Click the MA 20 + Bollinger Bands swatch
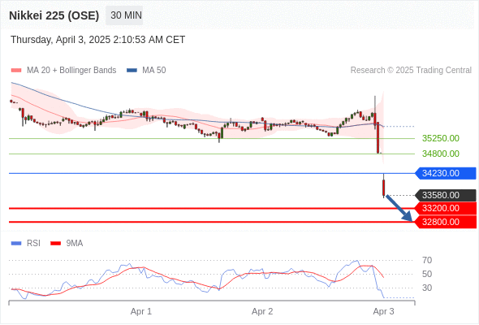Image resolution: width=479 pixels, height=325 pixels. [x=16, y=71]
